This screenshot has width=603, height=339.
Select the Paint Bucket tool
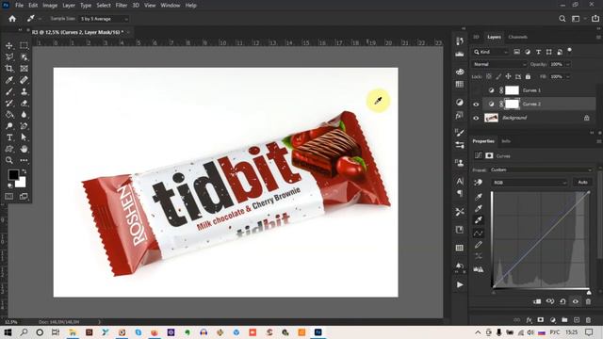click(x=9, y=115)
